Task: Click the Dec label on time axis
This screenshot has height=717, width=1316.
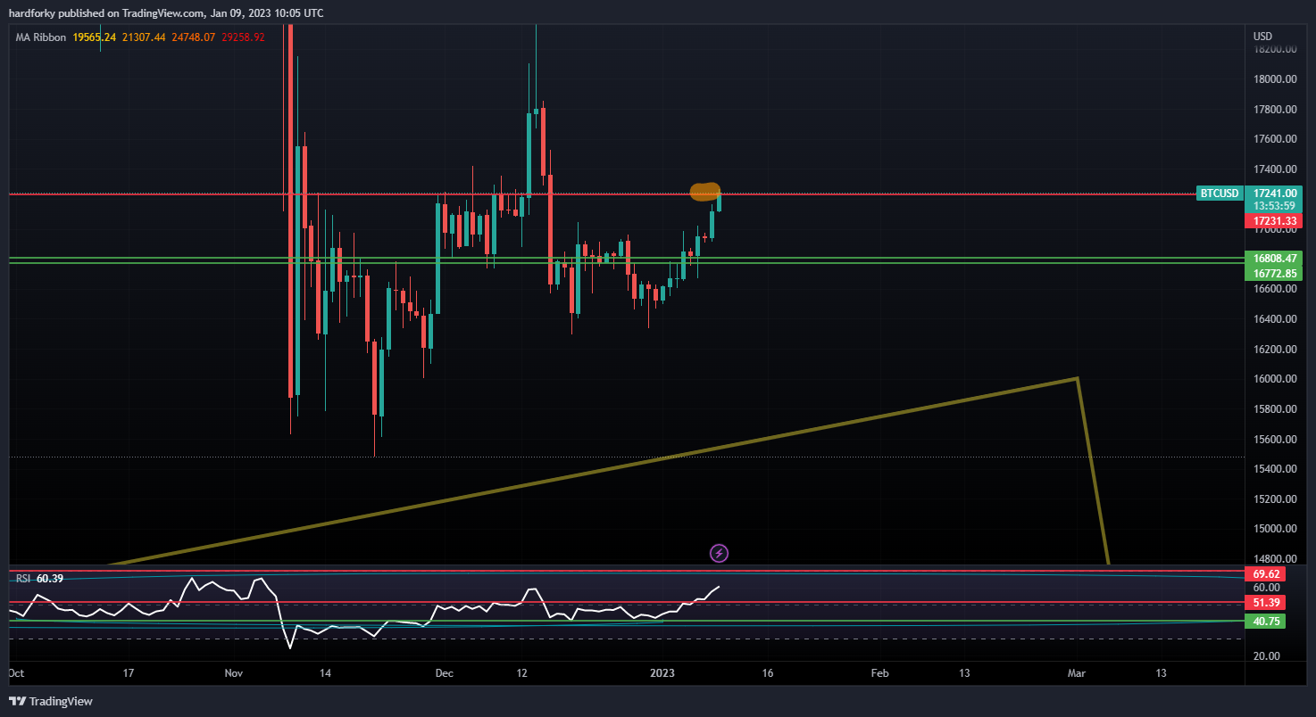Action: (444, 672)
